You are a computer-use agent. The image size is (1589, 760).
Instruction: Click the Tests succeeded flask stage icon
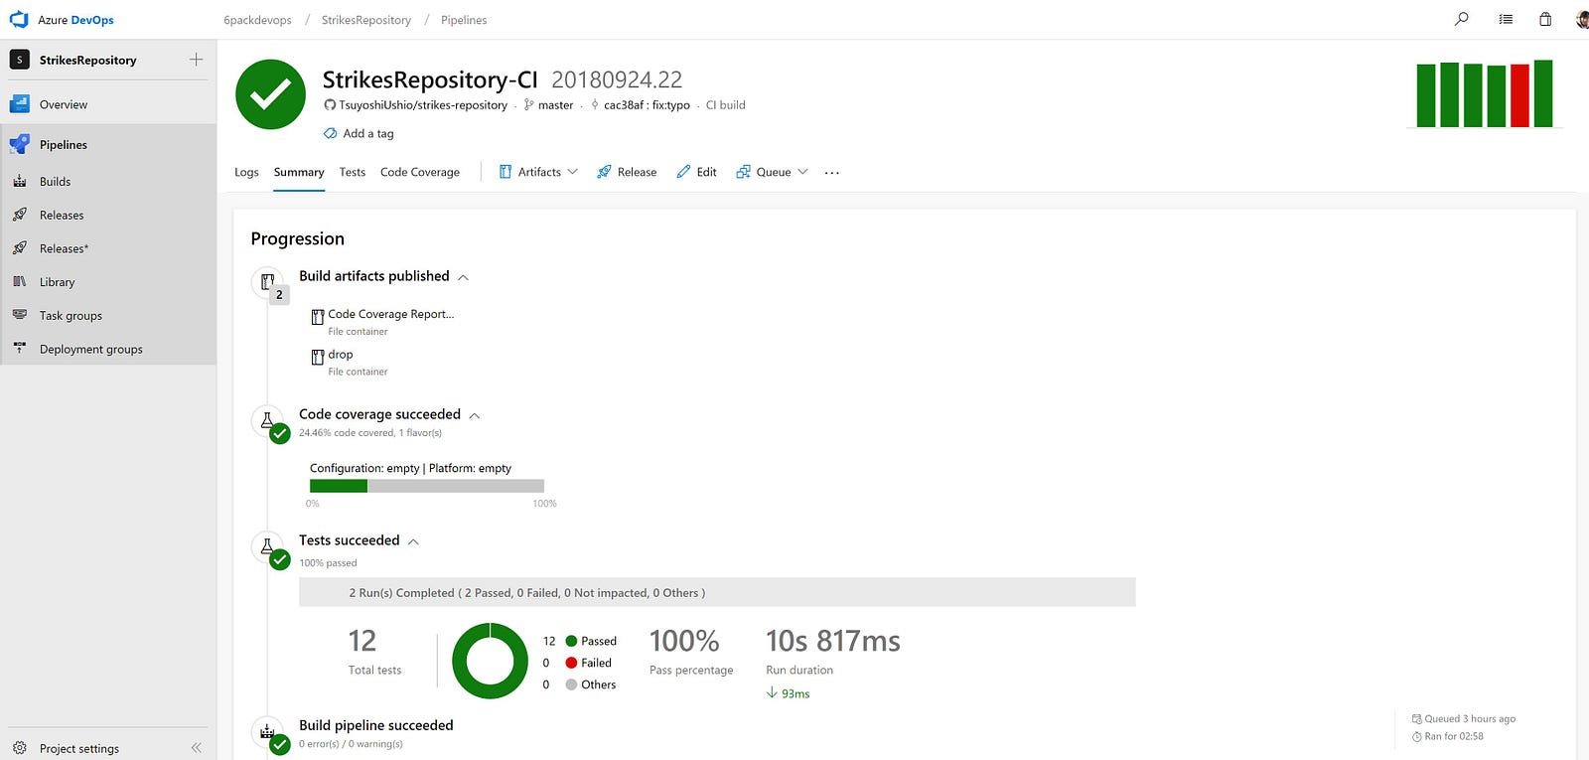point(267,547)
